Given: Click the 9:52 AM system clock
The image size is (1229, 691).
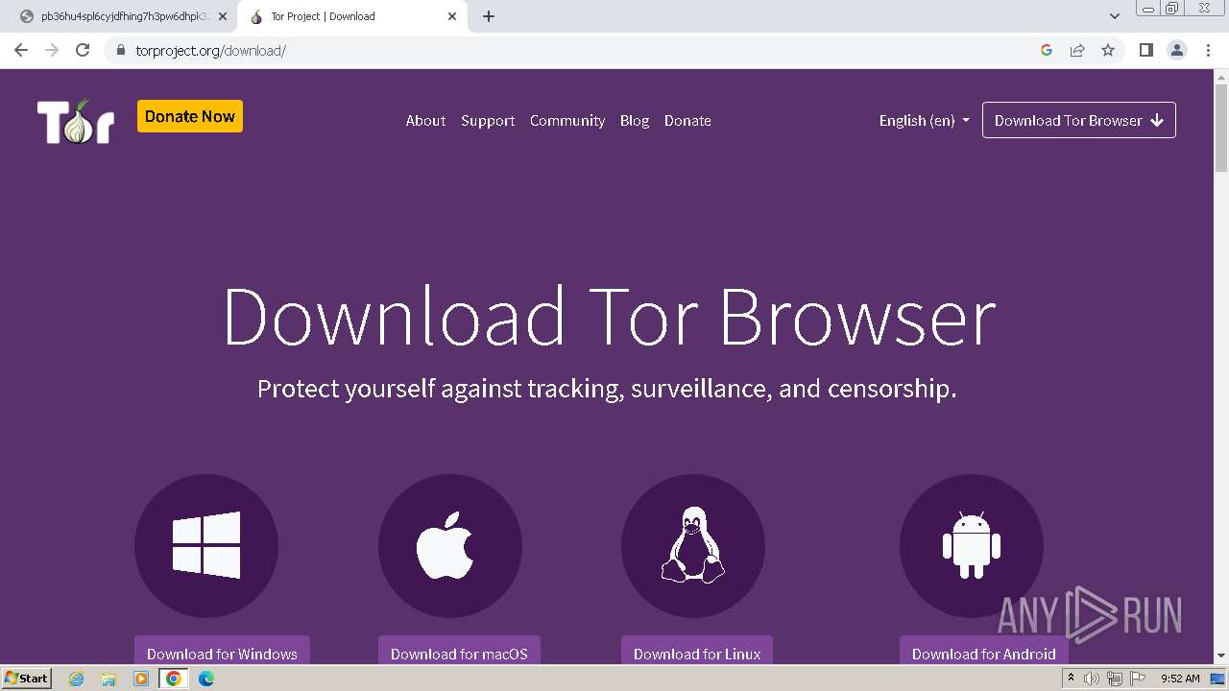Looking at the screenshot, I should tap(1180, 679).
